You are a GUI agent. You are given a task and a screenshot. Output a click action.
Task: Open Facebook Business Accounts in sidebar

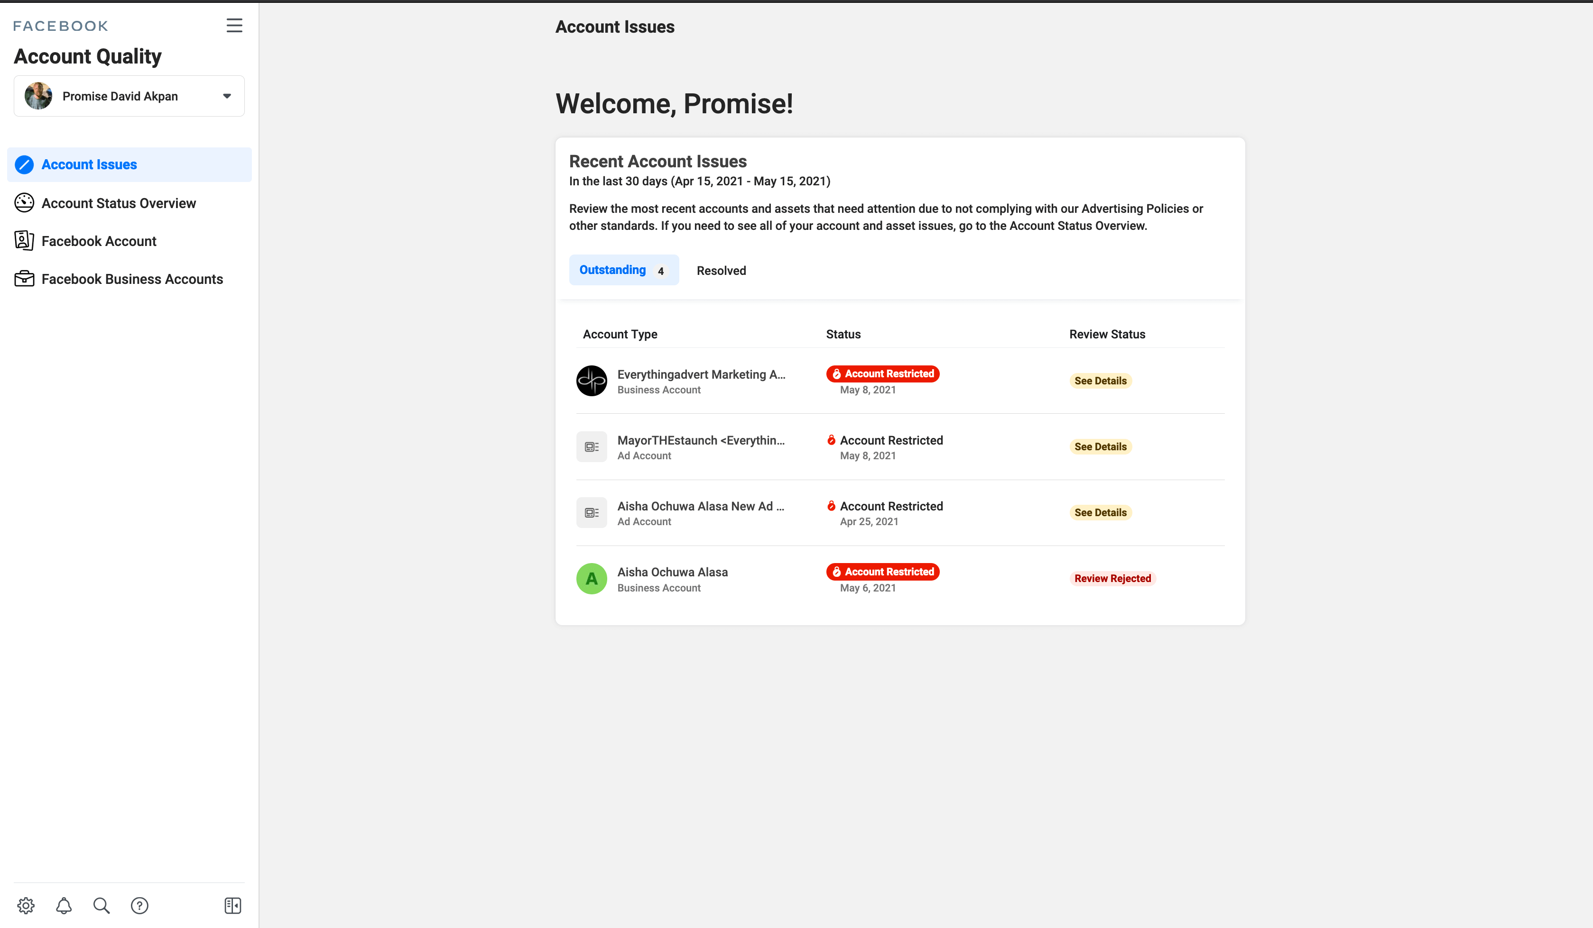[130, 279]
